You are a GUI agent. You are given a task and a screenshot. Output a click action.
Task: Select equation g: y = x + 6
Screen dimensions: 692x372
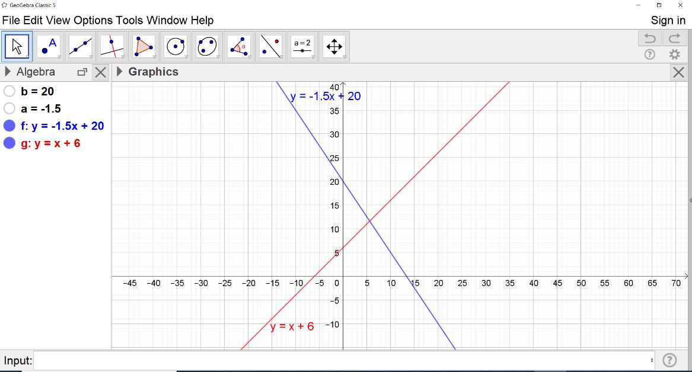pos(50,143)
